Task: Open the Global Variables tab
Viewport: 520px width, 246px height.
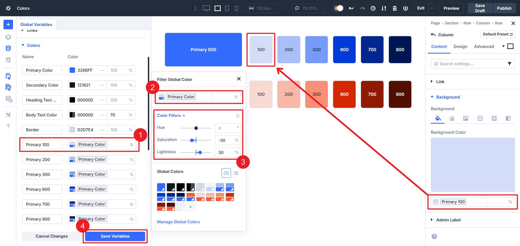Action: 37,24
